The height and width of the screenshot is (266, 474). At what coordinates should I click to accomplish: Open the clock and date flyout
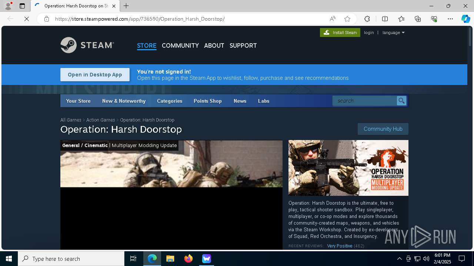[x=443, y=259]
